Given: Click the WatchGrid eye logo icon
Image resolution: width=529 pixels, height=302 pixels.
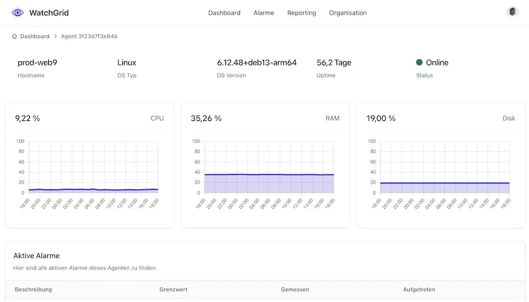Looking at the screenshot, I should pyautogui.click(x=18, y=13).
